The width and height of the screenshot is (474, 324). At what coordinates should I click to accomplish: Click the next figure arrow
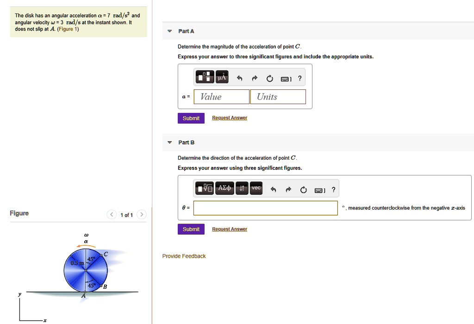pyautogui.click(x=142, y=214)
